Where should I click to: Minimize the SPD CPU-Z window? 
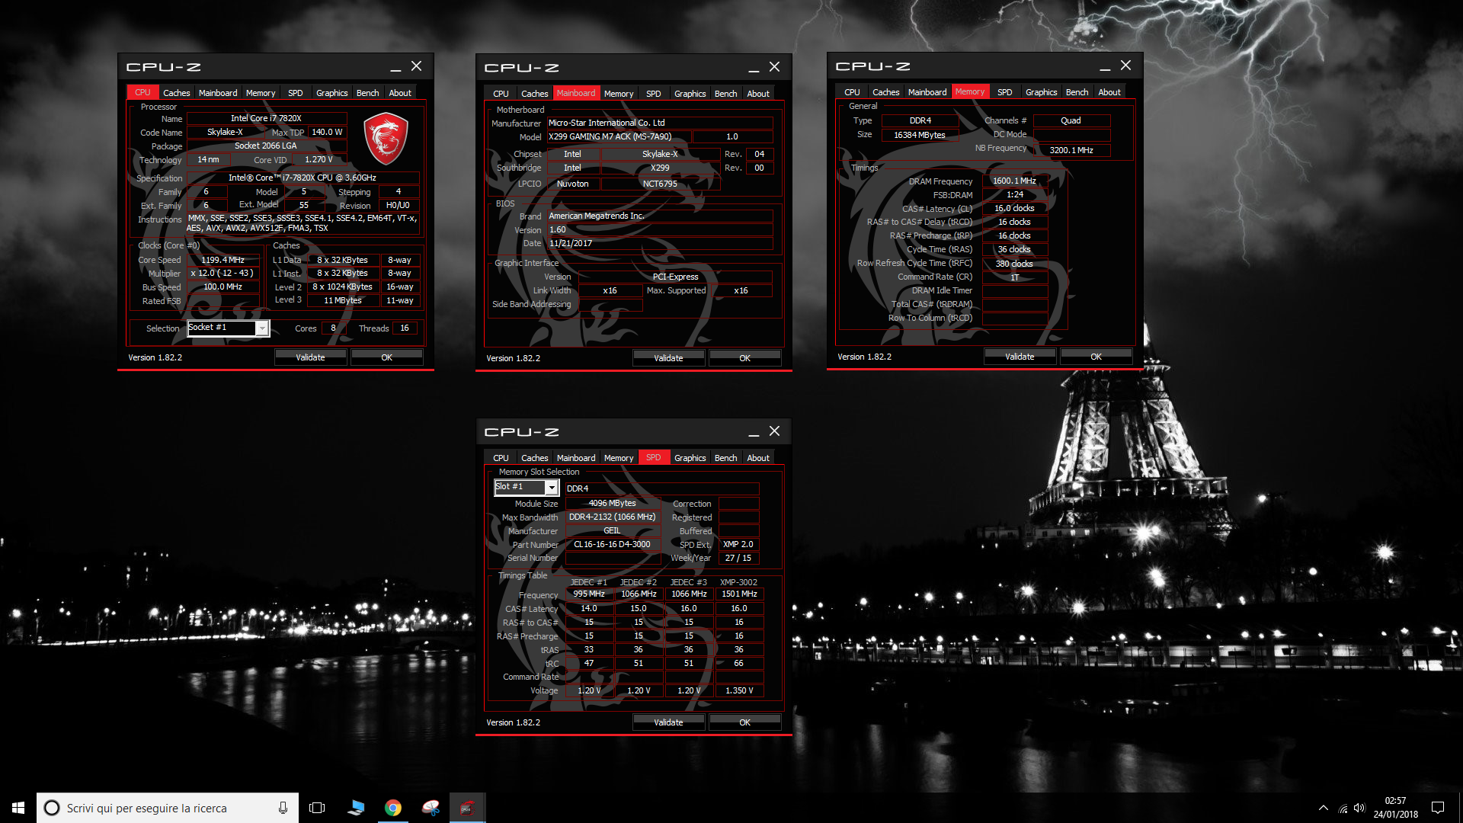[x=754, y=432]
